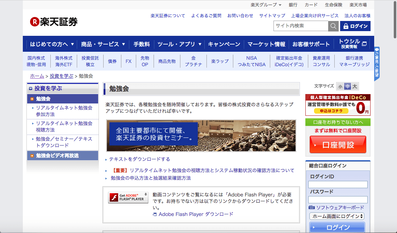Viewport: 397px width, 233px height.
Task: Set text size to 小 (small)
Action: click(340, 86)
